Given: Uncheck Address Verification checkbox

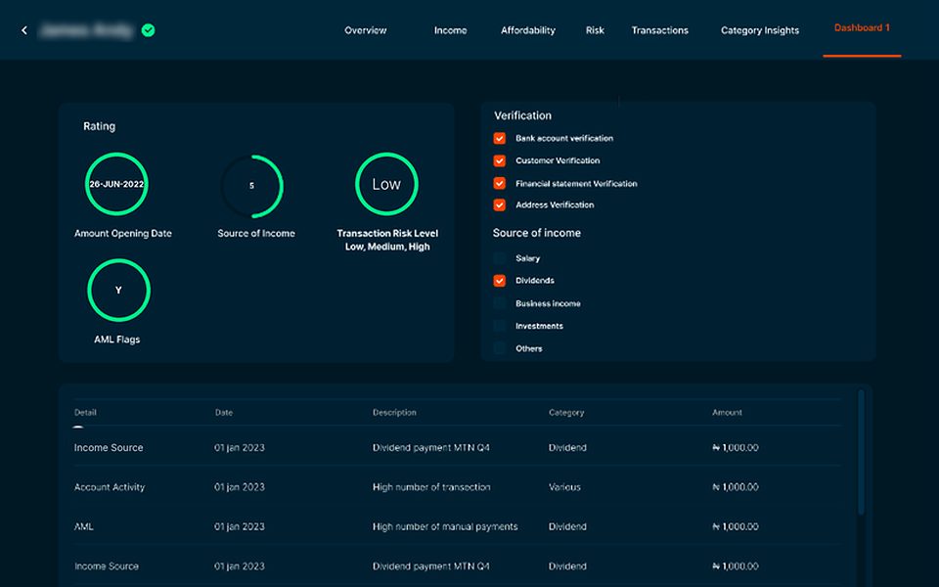Looking at the screenshot, I should click(500, 204).
